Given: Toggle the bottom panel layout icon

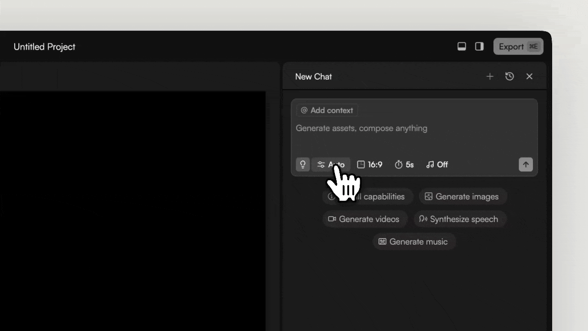Looking at the screenshot, I should click(x=462, y=46).
